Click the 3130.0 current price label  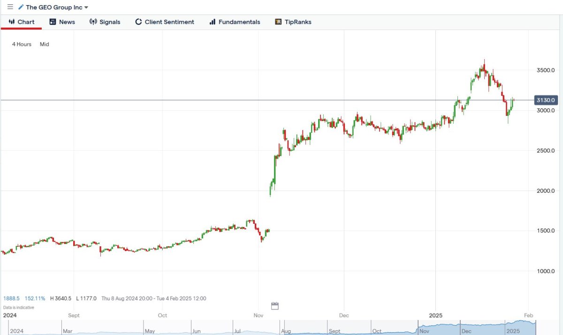coord(546,100)
